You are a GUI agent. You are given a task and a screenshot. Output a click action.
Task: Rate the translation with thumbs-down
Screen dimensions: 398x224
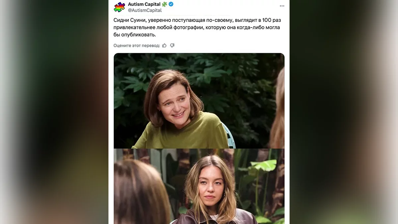tap(172, 45)
